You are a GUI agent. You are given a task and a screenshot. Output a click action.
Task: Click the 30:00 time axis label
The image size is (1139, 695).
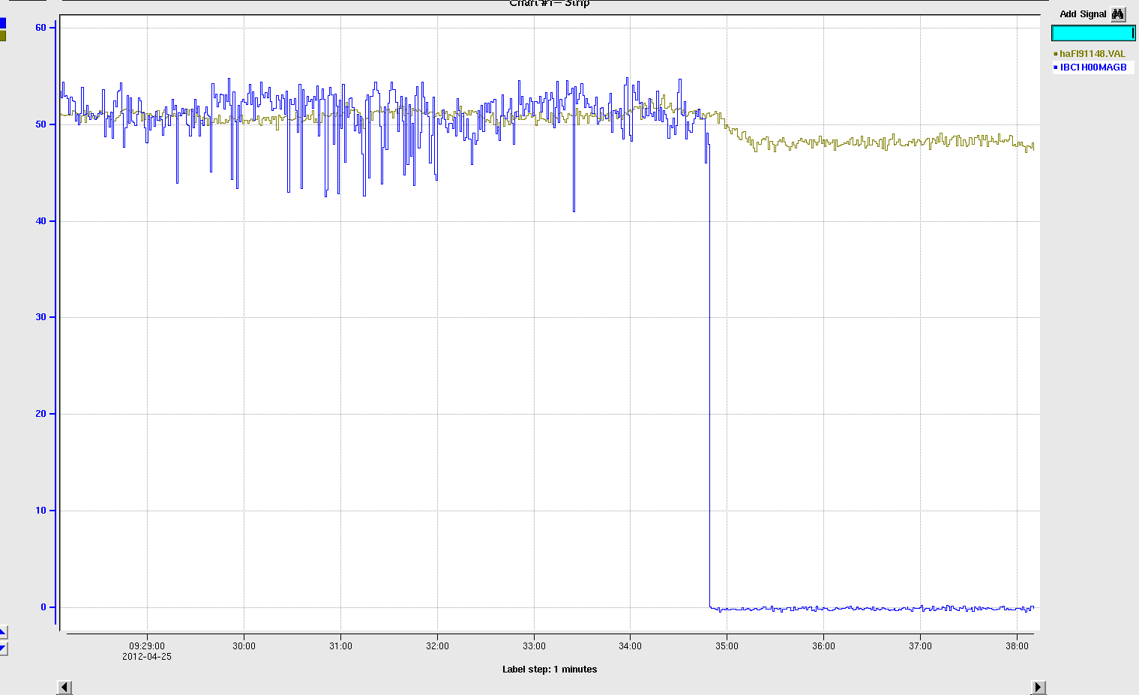pos(244,646)
